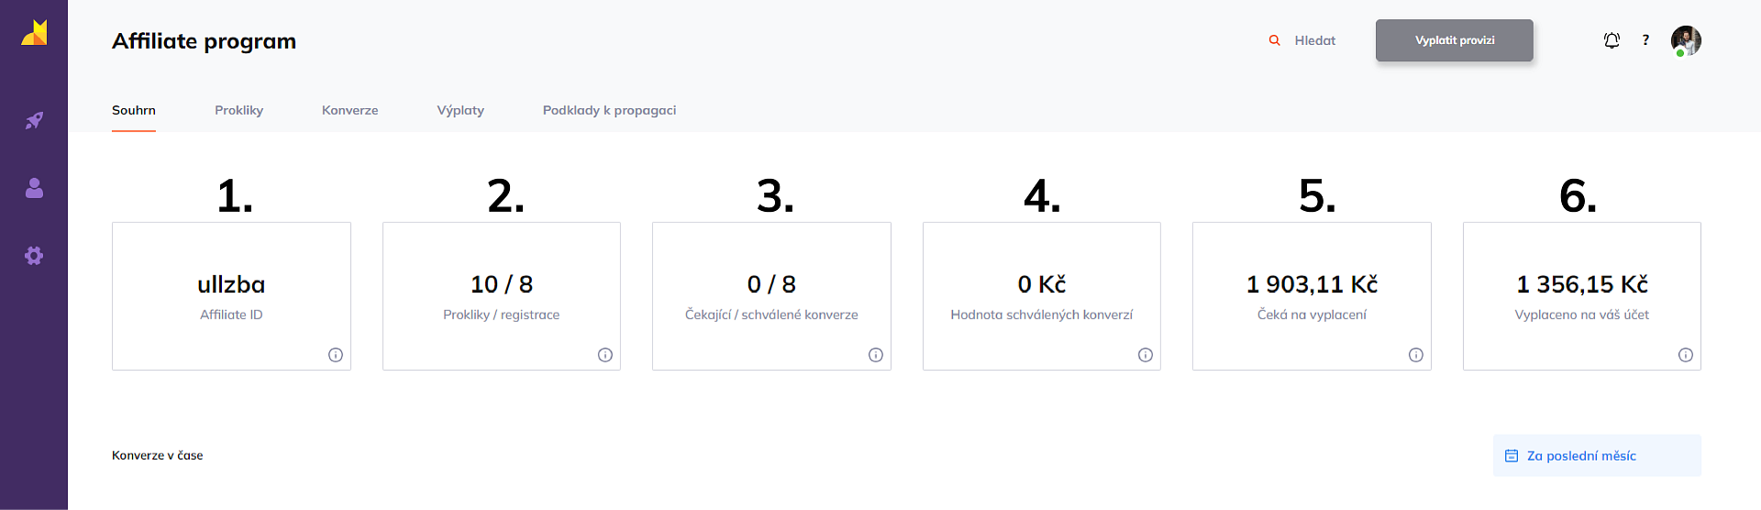Image resolution: width=1761 pixels, height=510 pixels.
Task: Open the Konverze tab
Action: pyautogui.click(x=349, y=110)
